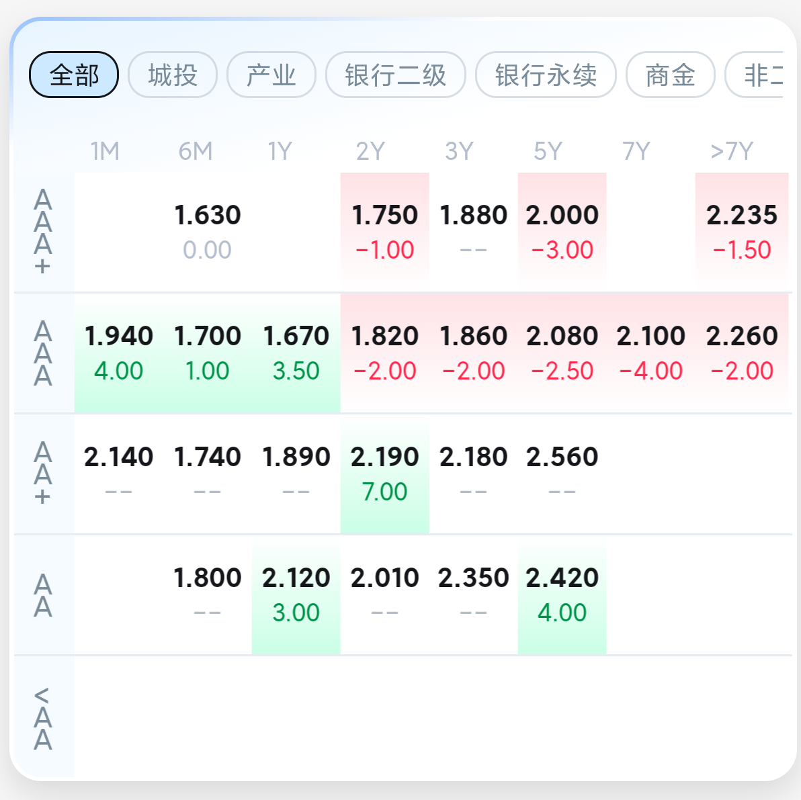This screenshot has width=801, height=800.
Task: Click the AAA+ rating row label
Action: click(43, 232)
